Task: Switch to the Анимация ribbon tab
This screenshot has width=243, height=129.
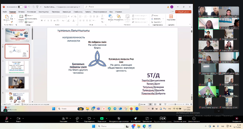Action: click(x=67, y=12)
